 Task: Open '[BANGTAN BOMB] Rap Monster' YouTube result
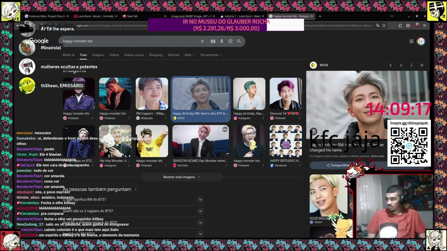click(x=200, y=146)
